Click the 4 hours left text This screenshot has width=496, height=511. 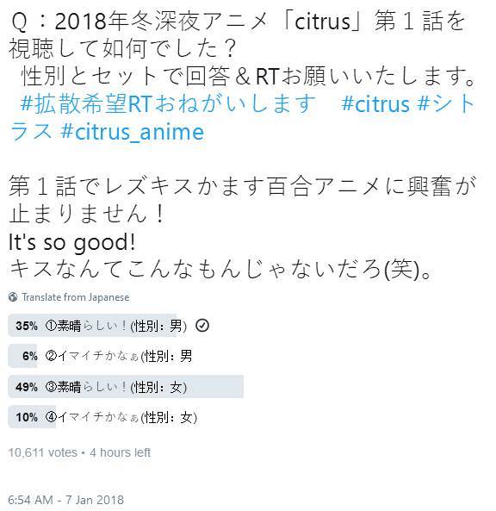pos(121,452)
